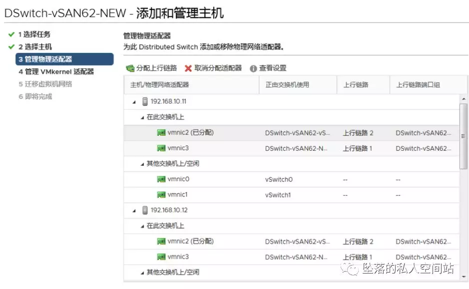Collapse 其他交换机上/空闲 group under 192.168.10.11

[x=142, y=164]
